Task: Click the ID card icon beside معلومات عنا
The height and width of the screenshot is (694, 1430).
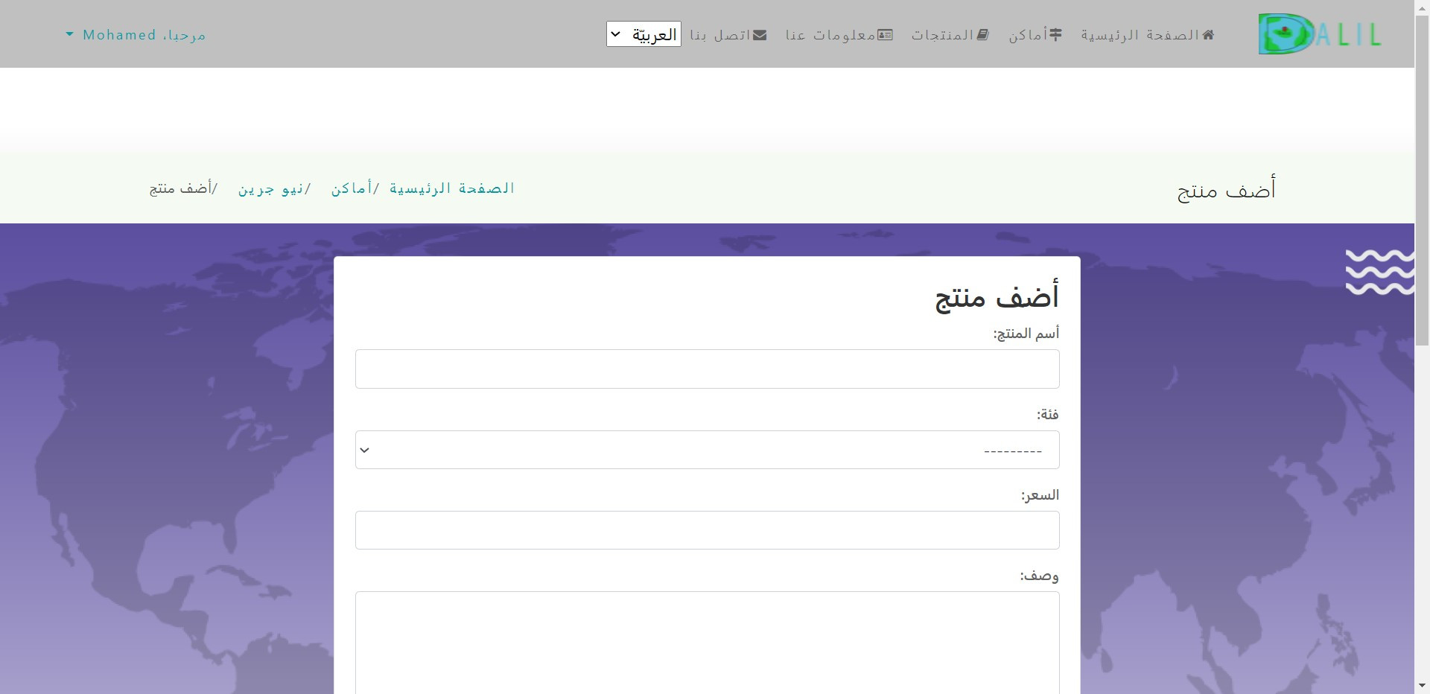Action: [x=886, y=34]
